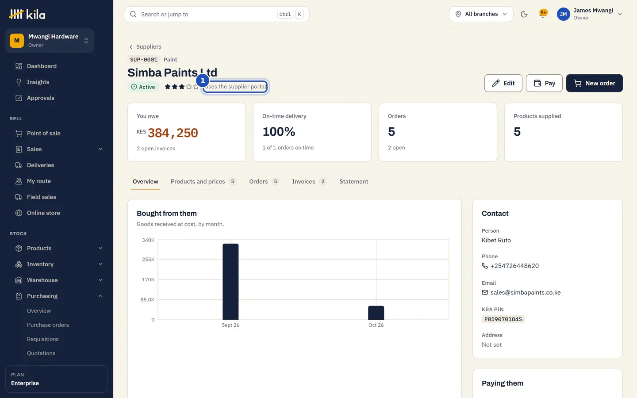
Task: Toggle dark mode moon icon
Action: [524, 14]
